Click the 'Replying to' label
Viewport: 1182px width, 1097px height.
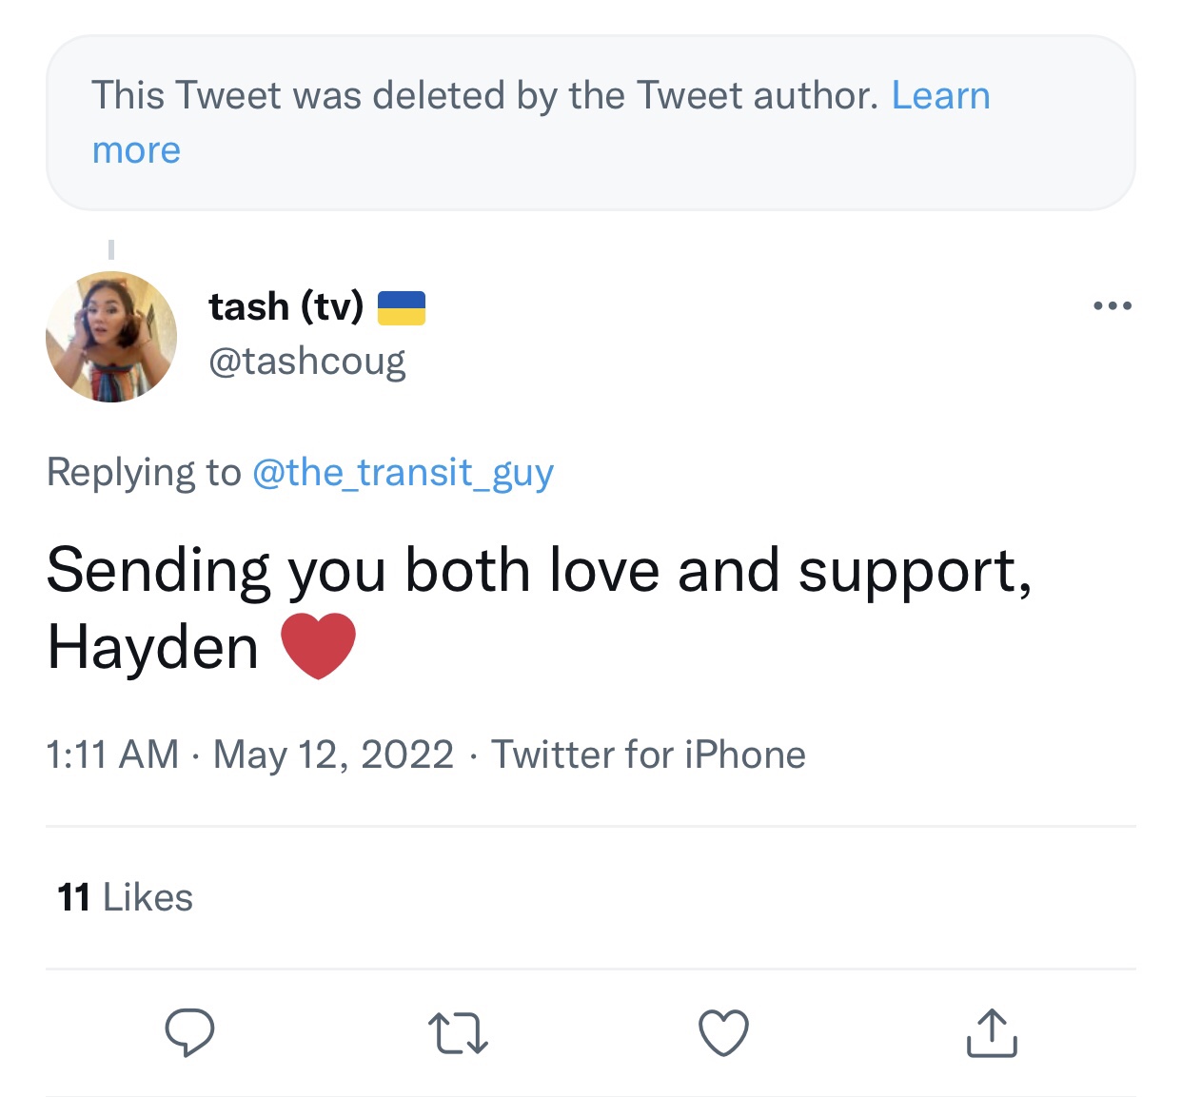(144, 472)
